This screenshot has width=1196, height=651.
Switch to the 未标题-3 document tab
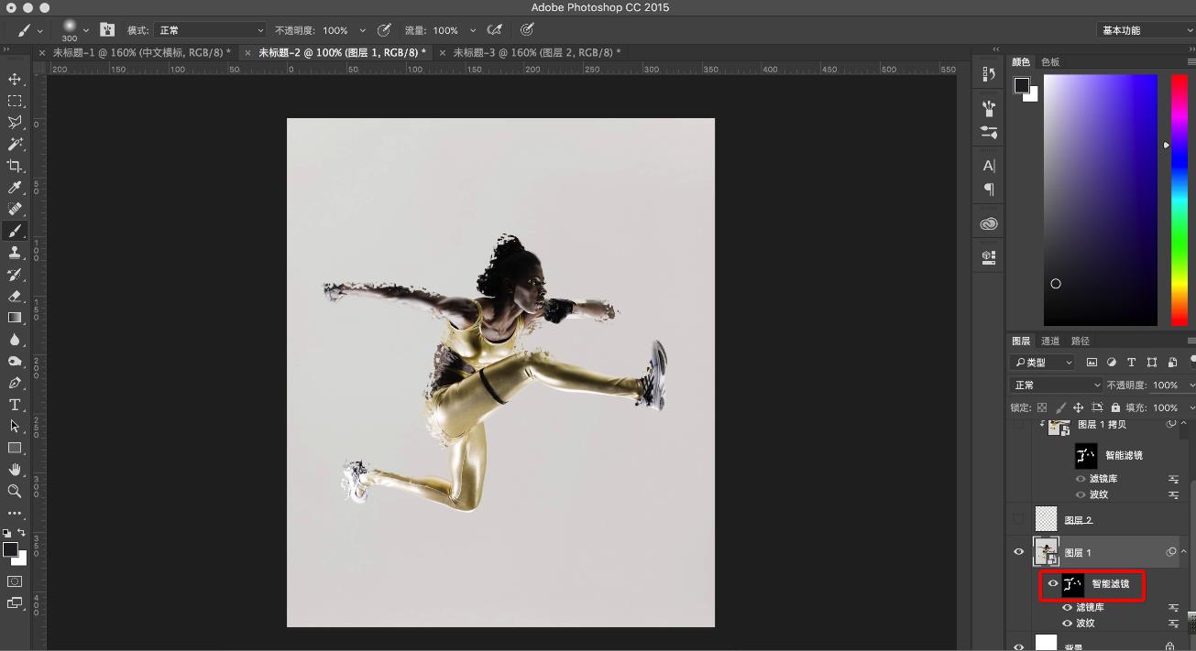pos(536,53)
